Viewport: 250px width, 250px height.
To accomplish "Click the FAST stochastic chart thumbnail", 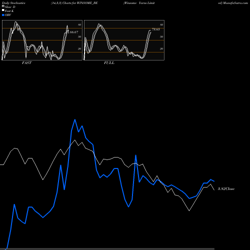I will coord(42,40).
